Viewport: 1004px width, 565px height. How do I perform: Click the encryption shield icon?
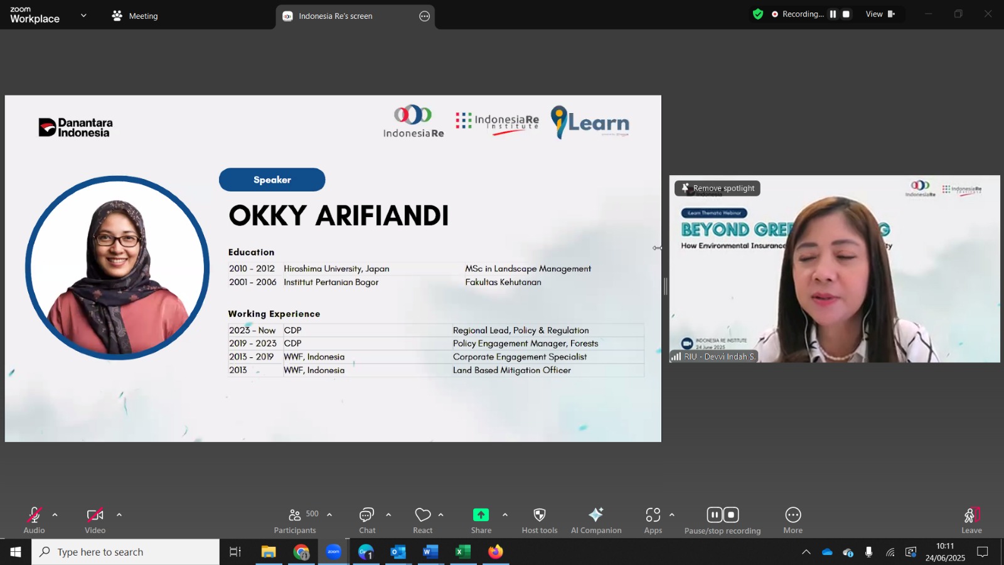coord(758,14)
